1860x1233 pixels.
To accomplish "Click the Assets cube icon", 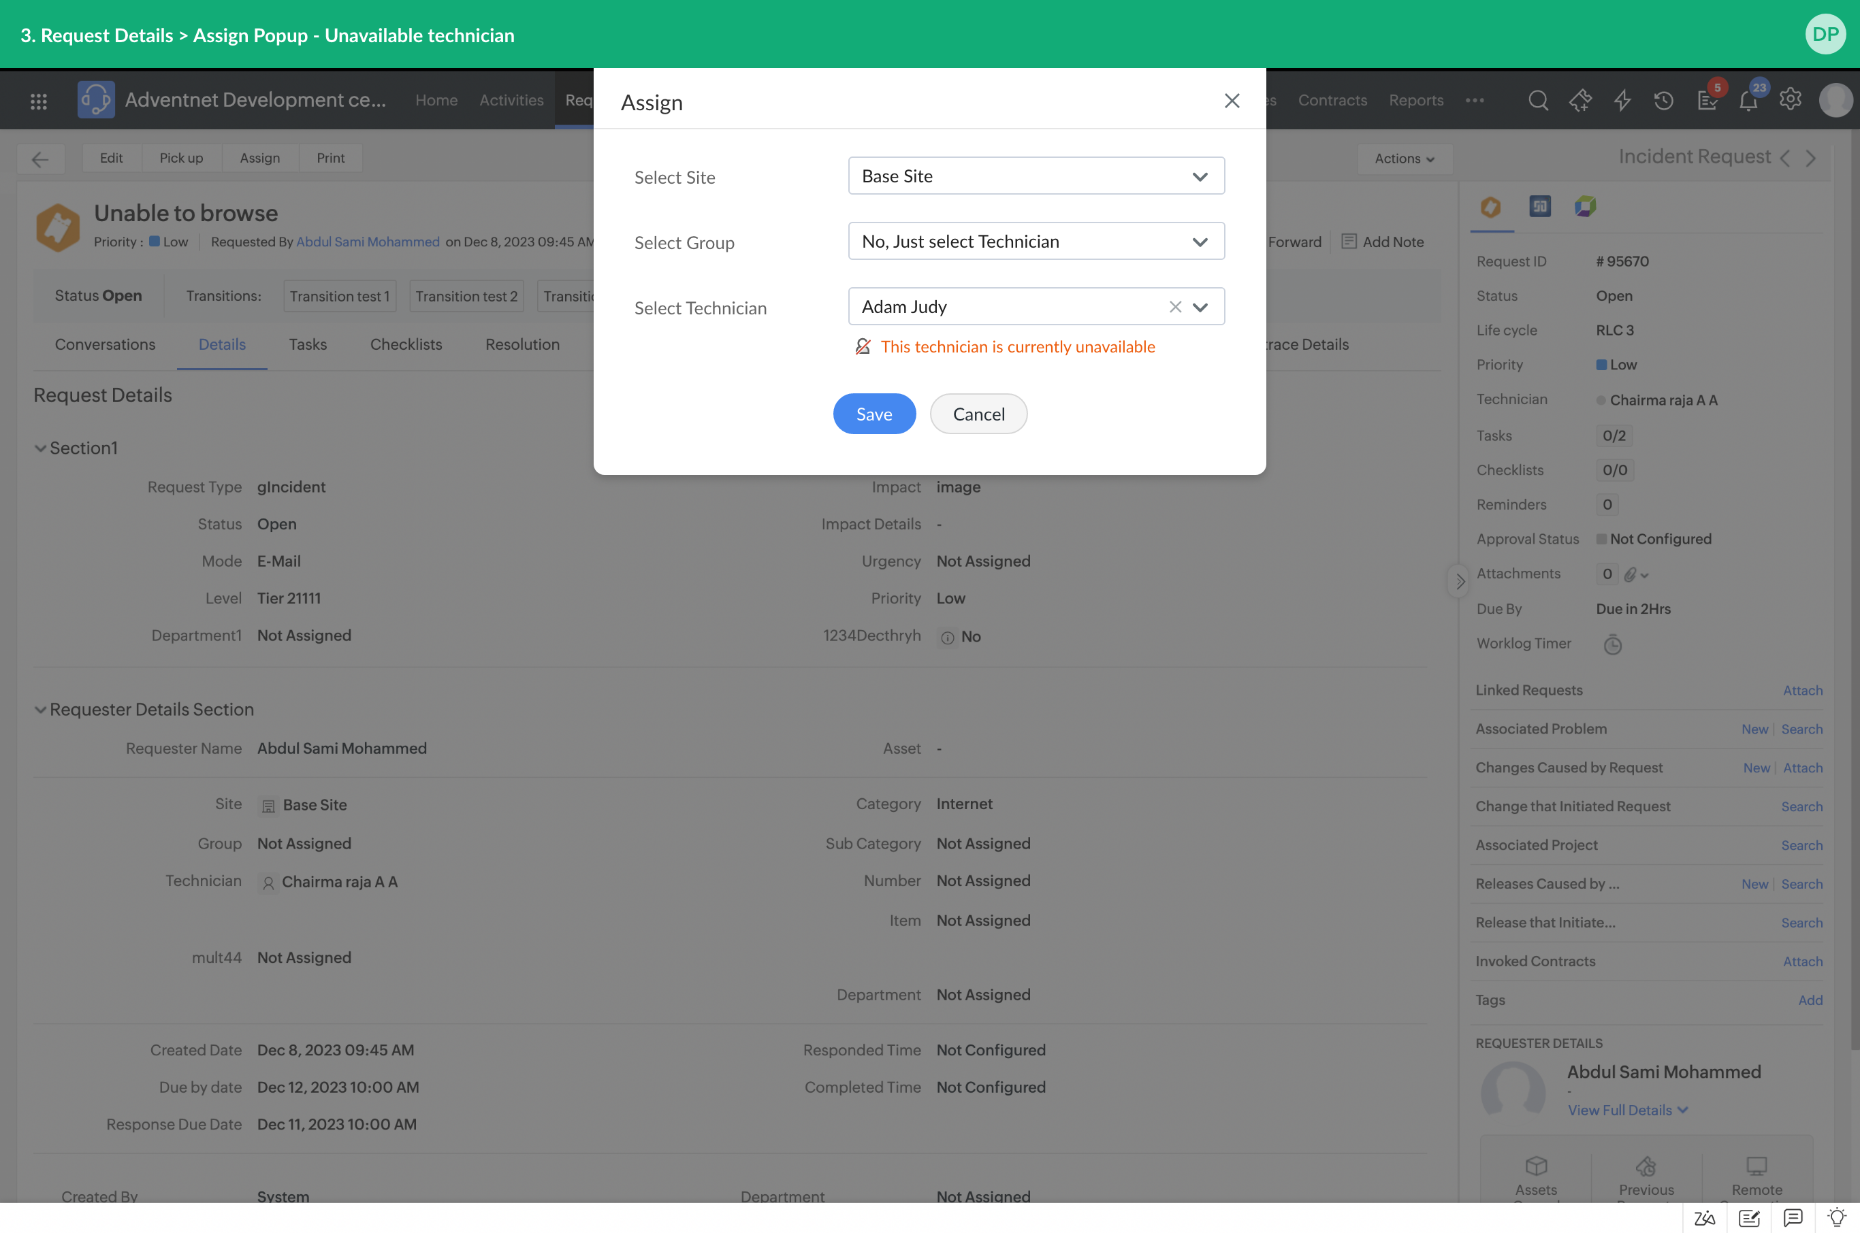I will coord(1535,1166).
